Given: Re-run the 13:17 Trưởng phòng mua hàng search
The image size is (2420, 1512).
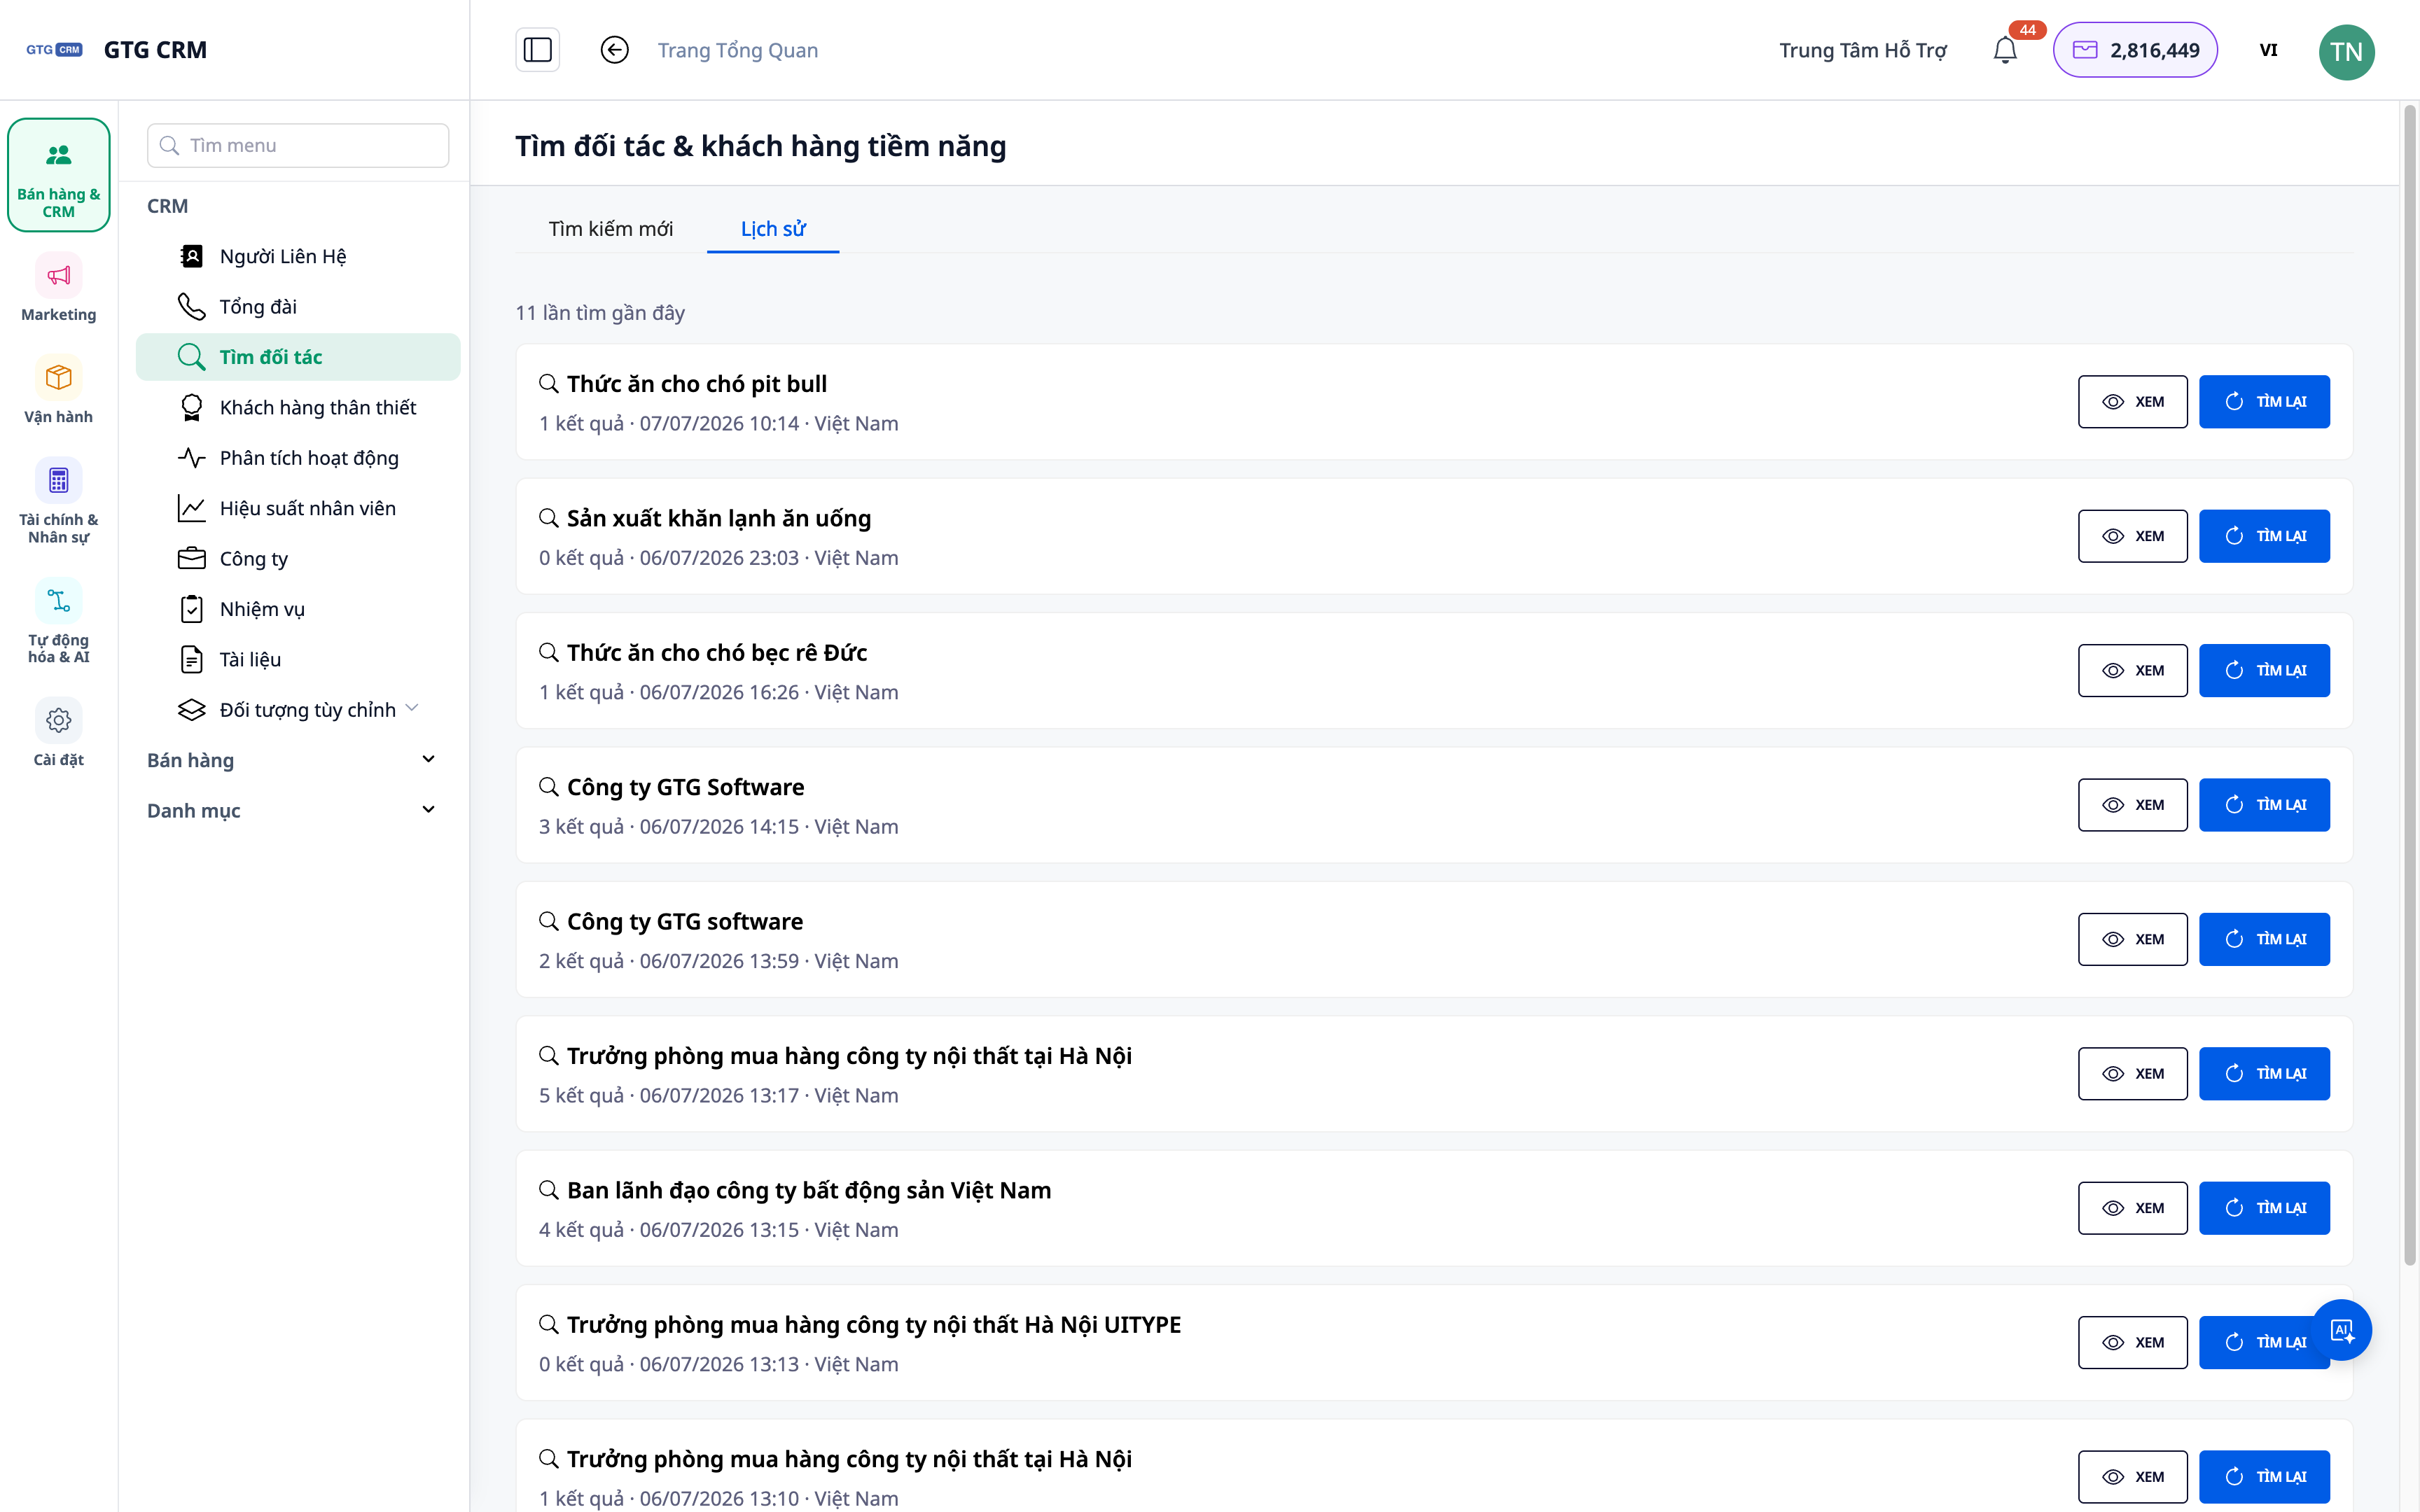Looking at the screenshot, I should pyautogui.click(x=2264, y=1074).
